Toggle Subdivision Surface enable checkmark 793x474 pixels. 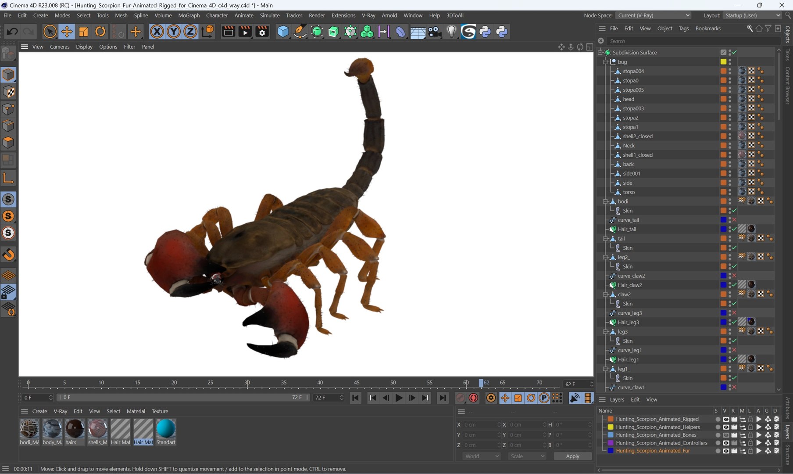pos(734,52)
